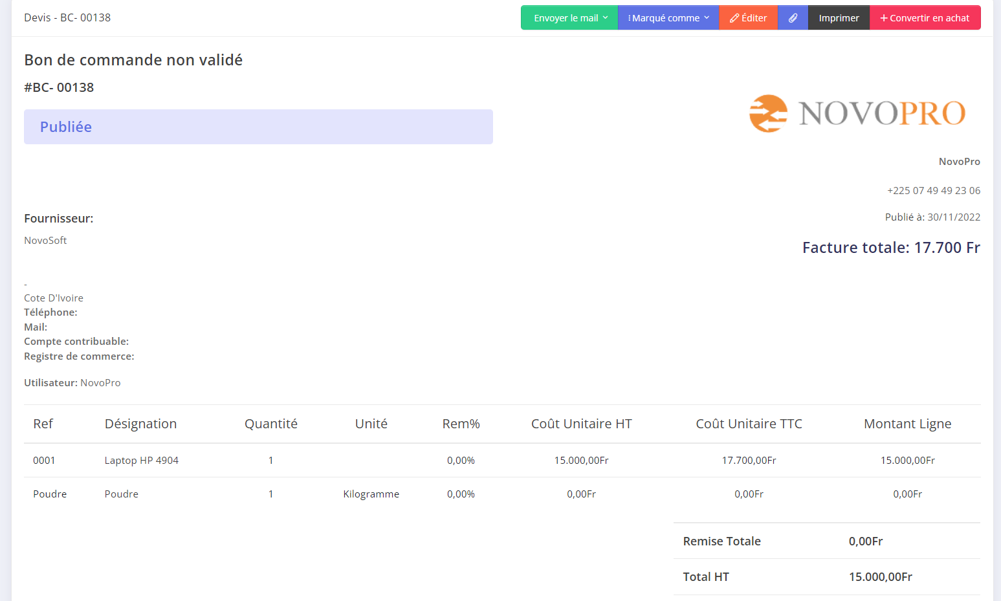Click the Devis - BC- 00138 page title
1001x601 pixels.
(x=67, y=18)
